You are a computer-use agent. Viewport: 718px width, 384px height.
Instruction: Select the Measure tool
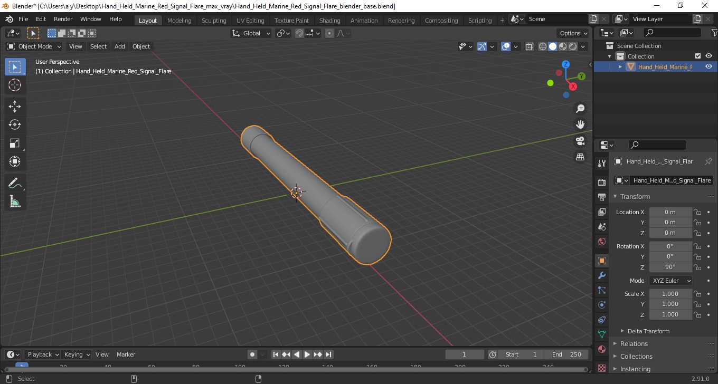(x=15, y=201)
